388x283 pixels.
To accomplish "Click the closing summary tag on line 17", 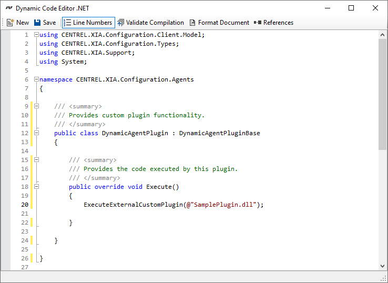I will 101,178.
